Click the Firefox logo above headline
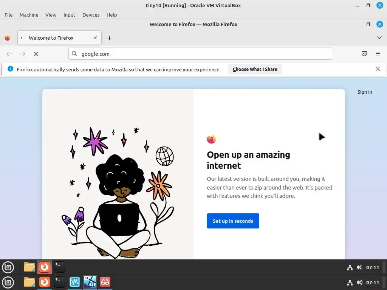The image size is (387, 290). 211,139
